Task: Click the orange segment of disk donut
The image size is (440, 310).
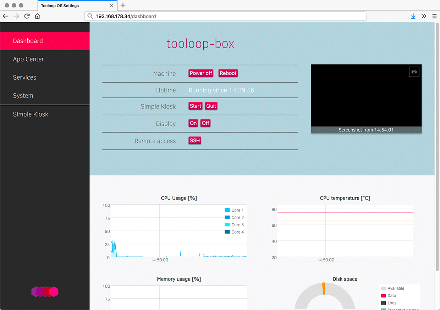Action: tap(324, 288)
